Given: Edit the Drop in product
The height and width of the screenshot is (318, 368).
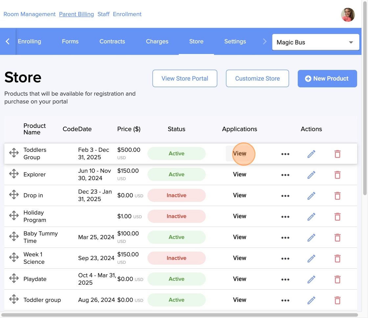Looking at the screenshot, I should pos(311,196).
